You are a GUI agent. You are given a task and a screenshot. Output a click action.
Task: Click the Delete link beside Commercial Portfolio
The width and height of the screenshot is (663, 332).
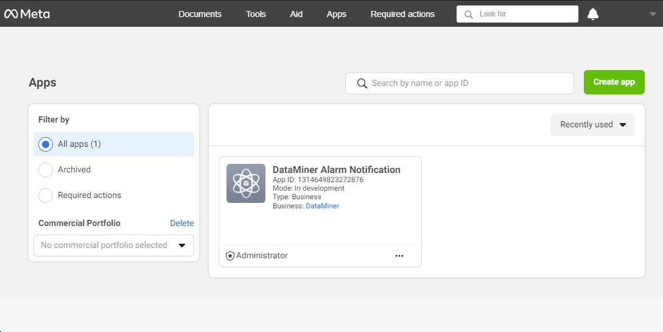tap(182, 224)
